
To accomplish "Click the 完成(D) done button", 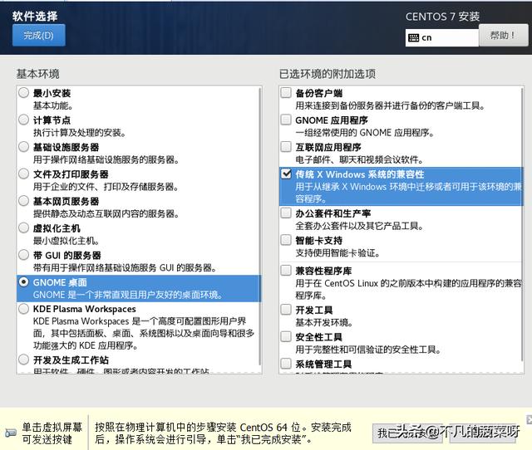I will click(38, 36).
